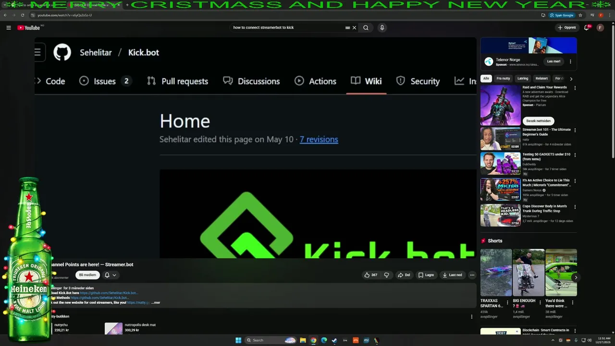Open the Telenor Norge ad options menu
Screen dimensions: 615x346
pos(570,62)
